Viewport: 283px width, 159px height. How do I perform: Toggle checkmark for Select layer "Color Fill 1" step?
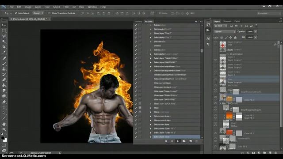(136, 132)
